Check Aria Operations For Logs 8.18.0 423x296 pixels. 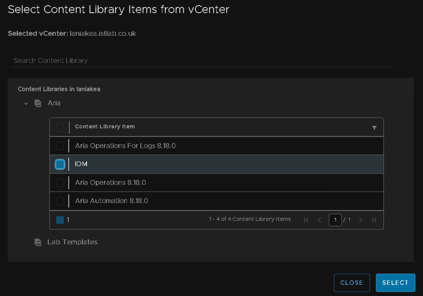(60, 145)
